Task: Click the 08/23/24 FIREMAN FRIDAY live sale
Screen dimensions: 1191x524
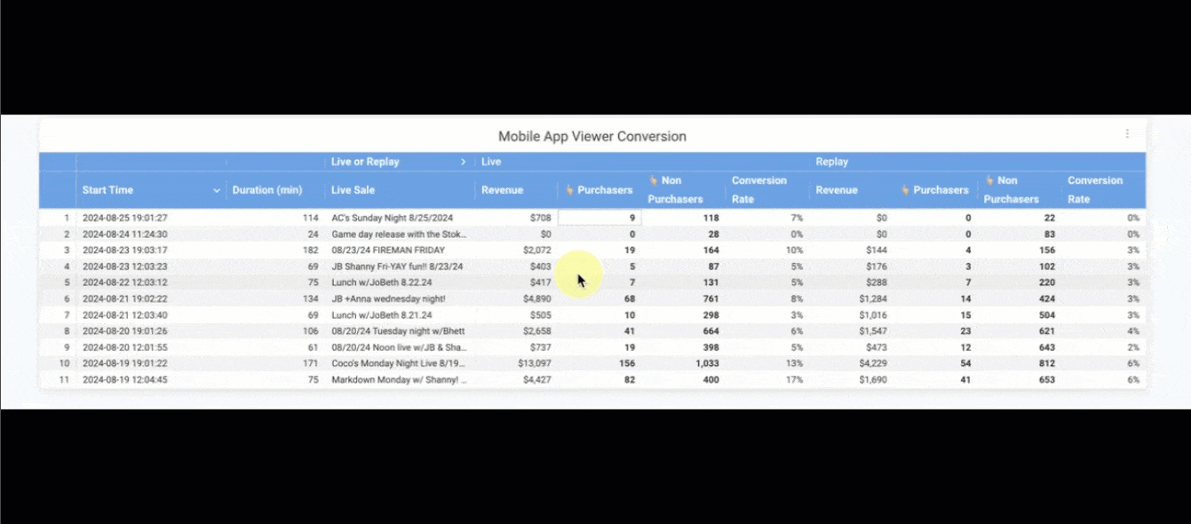Action: [388, 250]
